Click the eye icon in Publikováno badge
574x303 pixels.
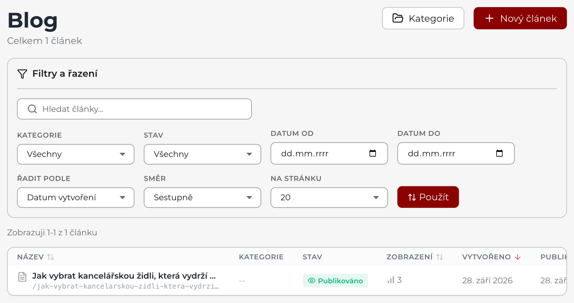[312, 281]
